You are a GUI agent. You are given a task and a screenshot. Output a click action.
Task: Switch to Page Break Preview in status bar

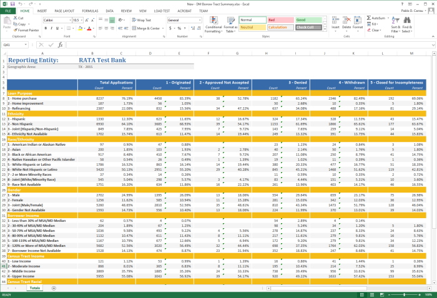tap(382, 295)
